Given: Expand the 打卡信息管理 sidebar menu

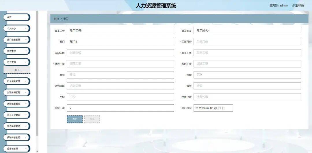Looking at the screenshot, I should point(17,81).
